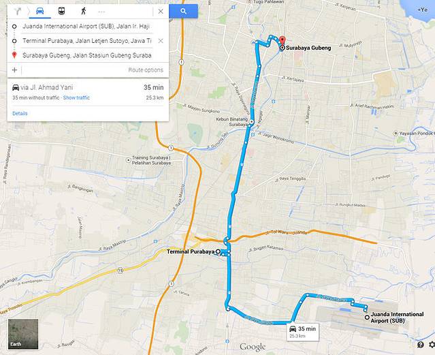
Task: Click the 35 min route callout on map
Action: [303, 332]
